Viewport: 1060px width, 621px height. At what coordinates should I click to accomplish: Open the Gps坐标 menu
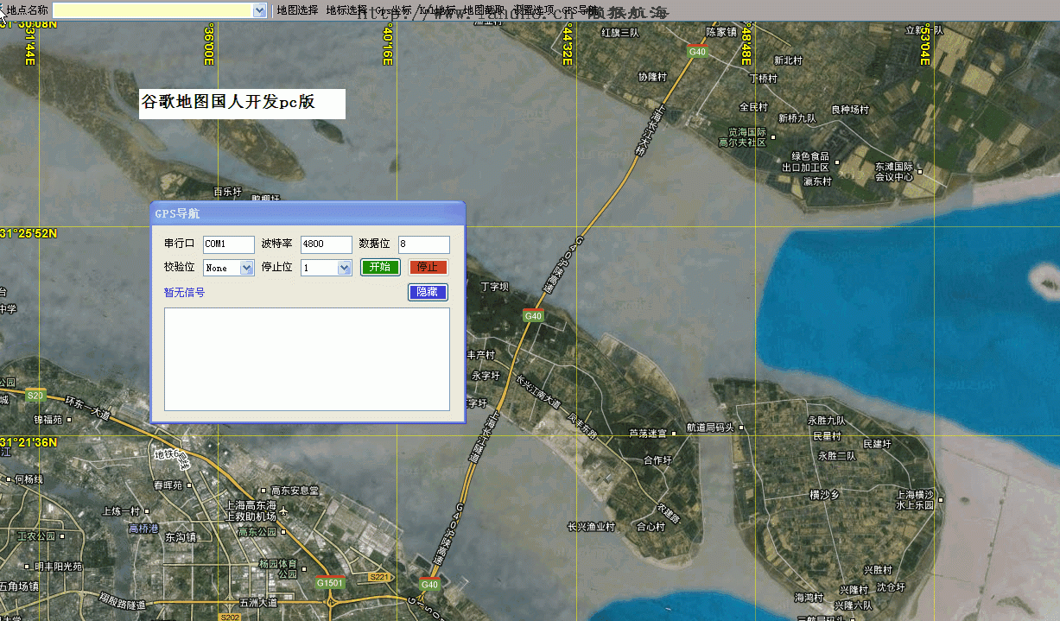click(x=392, y=10)
